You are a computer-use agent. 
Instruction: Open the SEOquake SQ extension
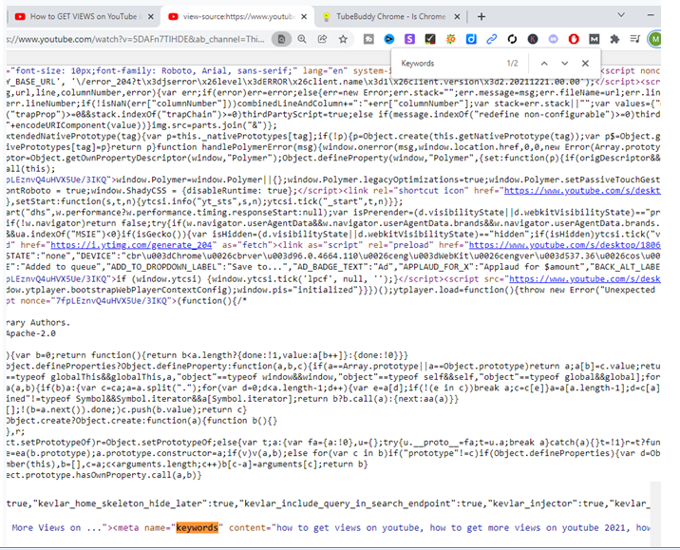(x=450, y=39)
